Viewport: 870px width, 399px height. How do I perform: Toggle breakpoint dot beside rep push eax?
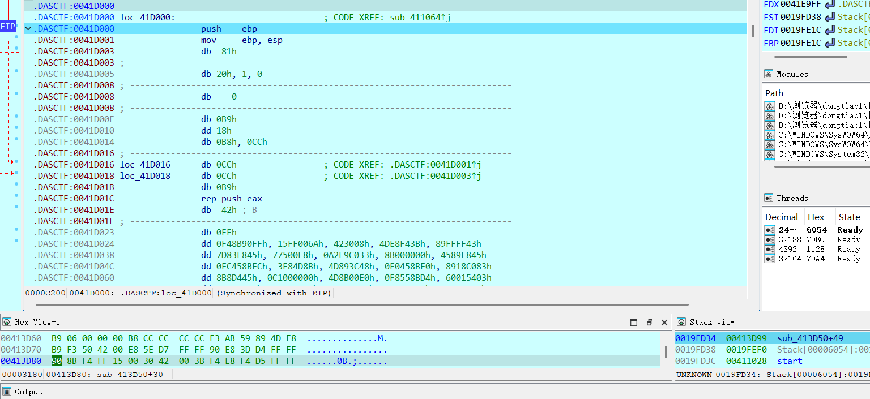[16, 195]
